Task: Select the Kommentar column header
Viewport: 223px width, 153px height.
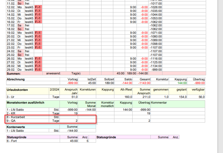Action: tap(159, 102)
